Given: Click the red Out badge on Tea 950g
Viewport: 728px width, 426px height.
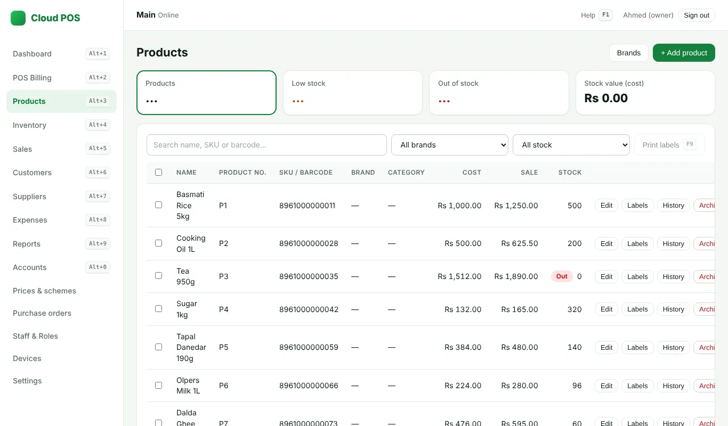Looking at the screenshot, I should pyautogui.click(x=562, y=276).
